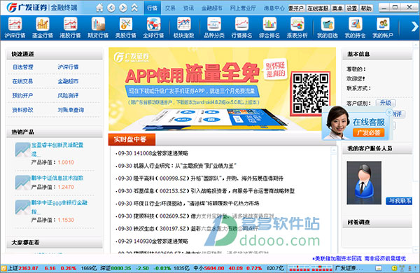The width and height of the screenshot is (420, 273).
Task: Switch to the 资讯 tab
Action: 188,8
